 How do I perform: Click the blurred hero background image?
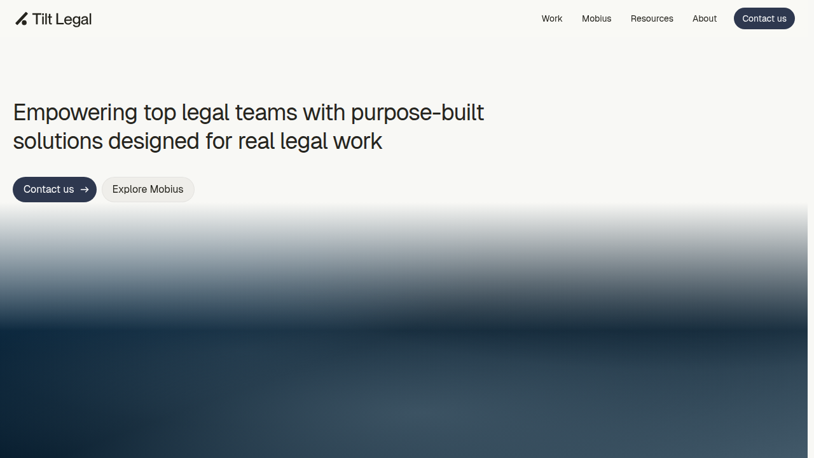(404, 331)
